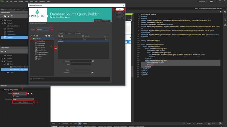Select the Settings node in Action Steps
Screen dimensions: 227x127
pyautogui.click(x=8, y=56)
